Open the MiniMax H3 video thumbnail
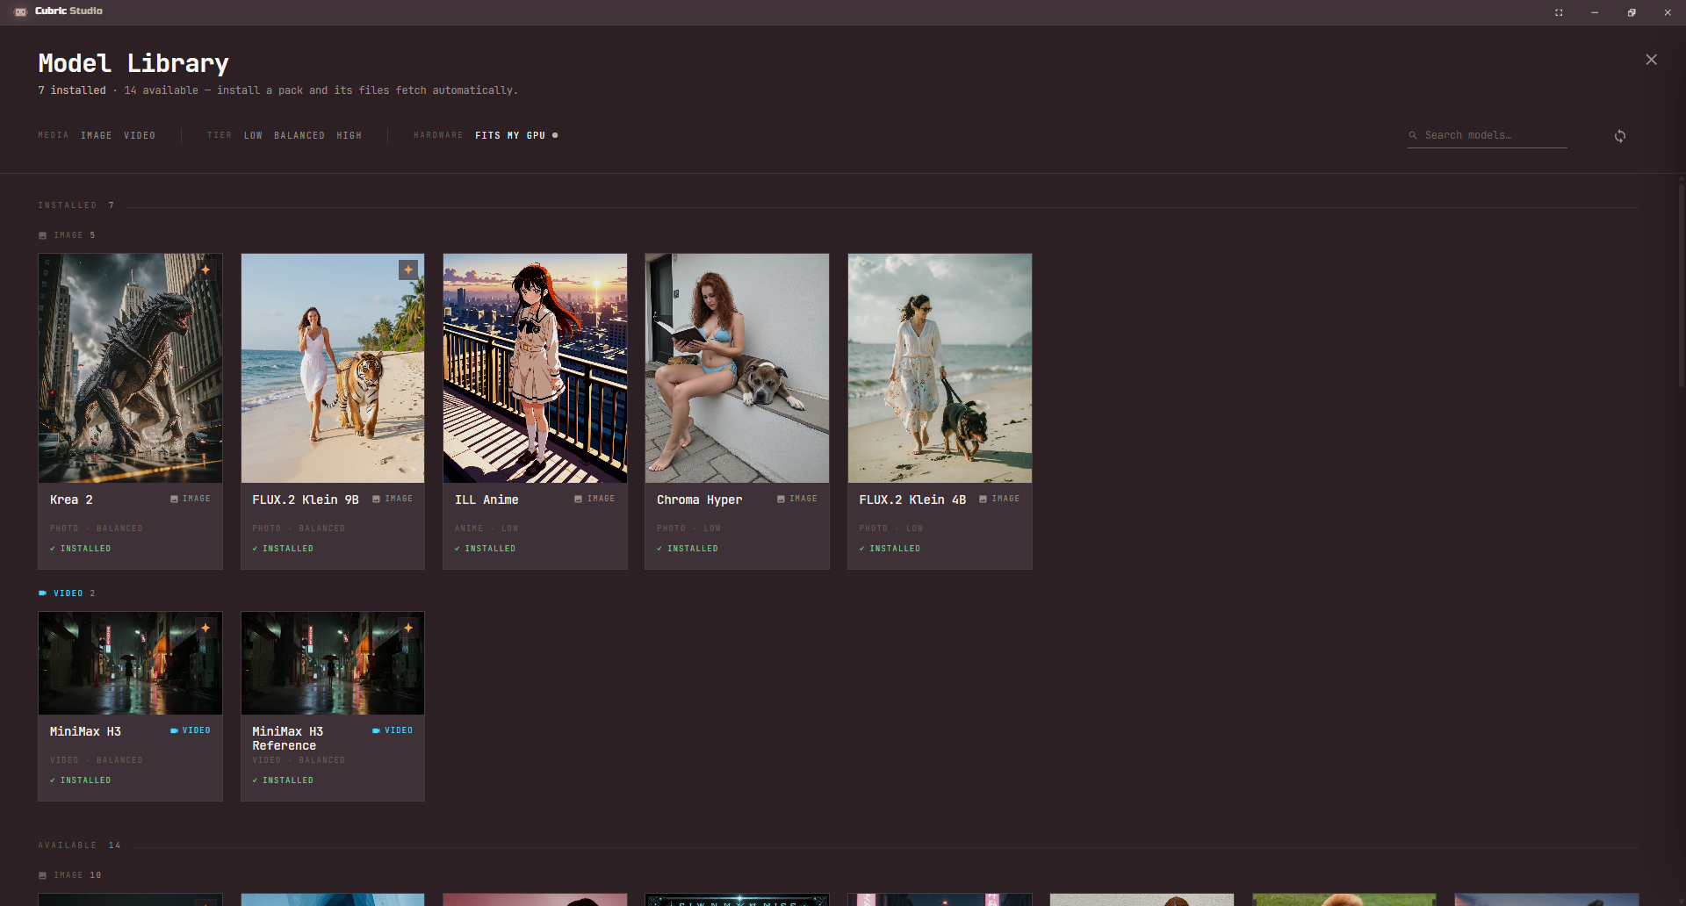This screenshot has width=1686, height=906. 130,663
